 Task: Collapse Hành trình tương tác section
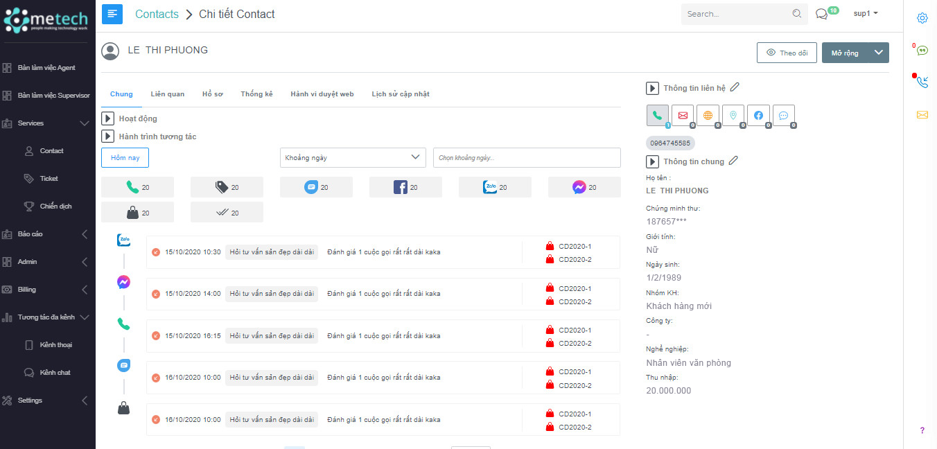point(107,137)
